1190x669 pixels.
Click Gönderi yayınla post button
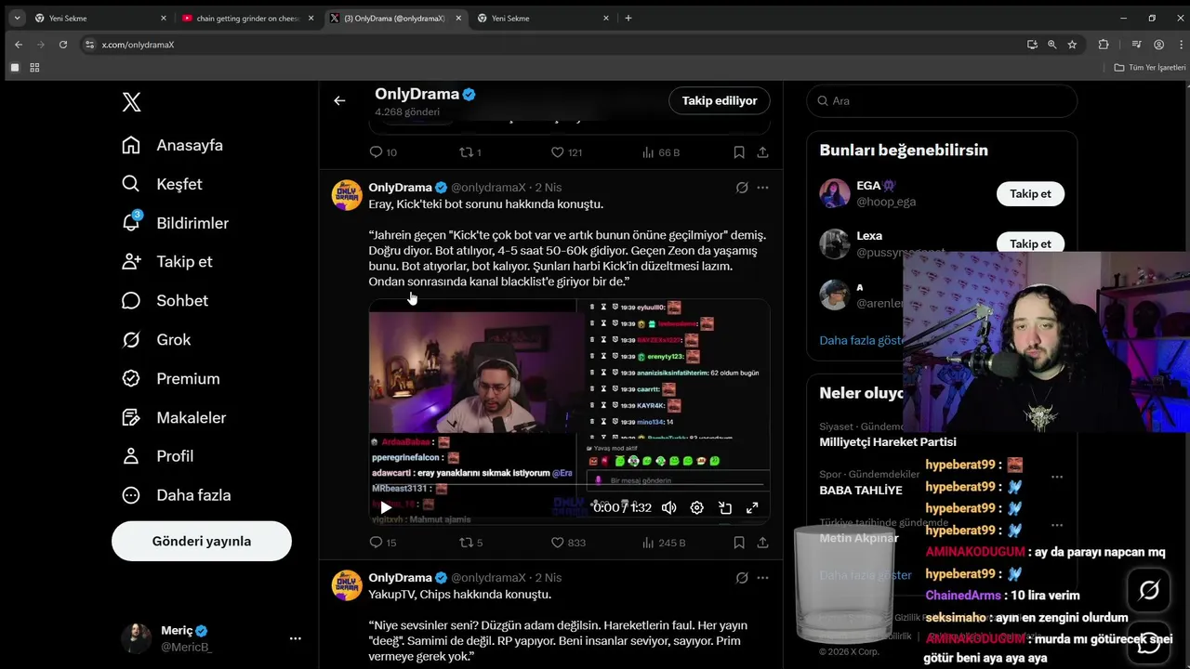[202, 541]
